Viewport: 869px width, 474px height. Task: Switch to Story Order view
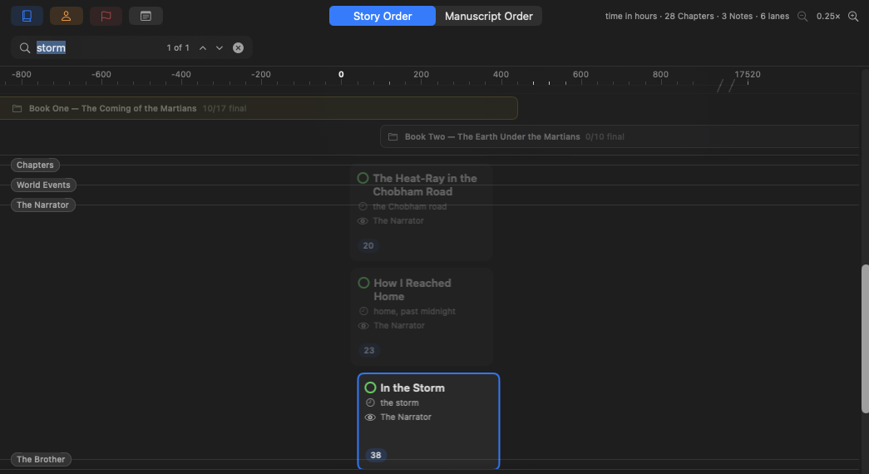click(x=383, y=16)
